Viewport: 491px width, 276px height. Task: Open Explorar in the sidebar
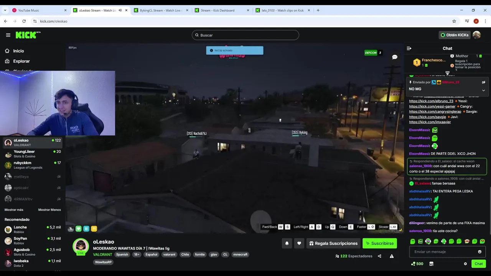pos(21,61)
